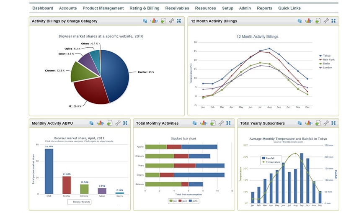This screenshot has width=364, height=213.
Task: Switch chart type in Total Monthly Activities
Action: 203,123
